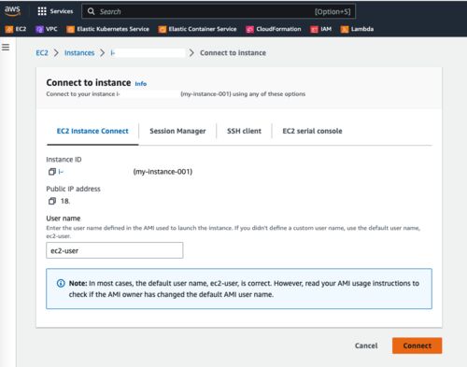
Task: Click the 'Connect to instance' breadcrumb text
Action: 233,53
